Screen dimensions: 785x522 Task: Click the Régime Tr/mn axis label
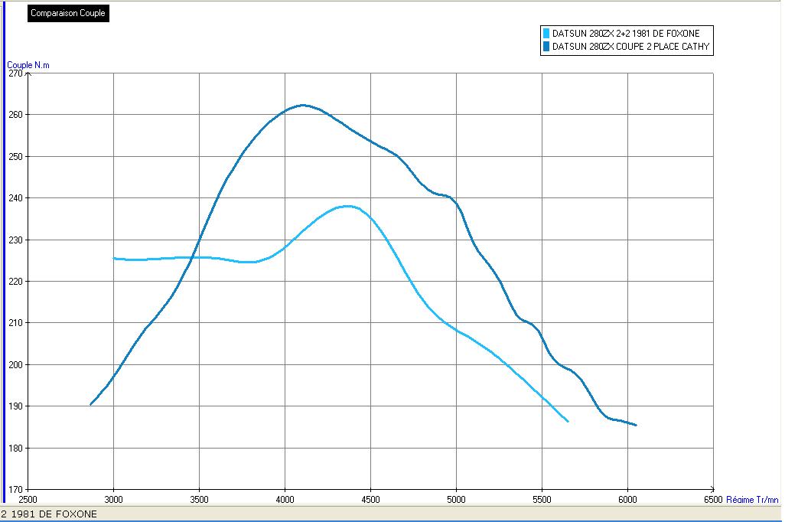(753, 499)
